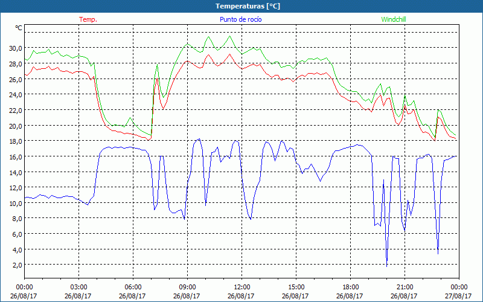
Task: Click the 6,0 y-axis value
Action: coord(18,234)
